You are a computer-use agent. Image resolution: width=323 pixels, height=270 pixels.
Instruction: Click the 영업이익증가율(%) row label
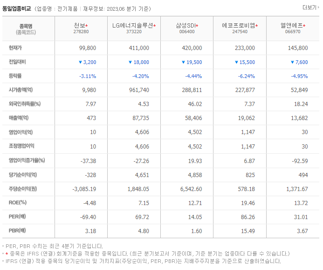(27, 160)
